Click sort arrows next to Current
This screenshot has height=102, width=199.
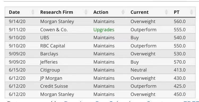[x=166, y=12]
